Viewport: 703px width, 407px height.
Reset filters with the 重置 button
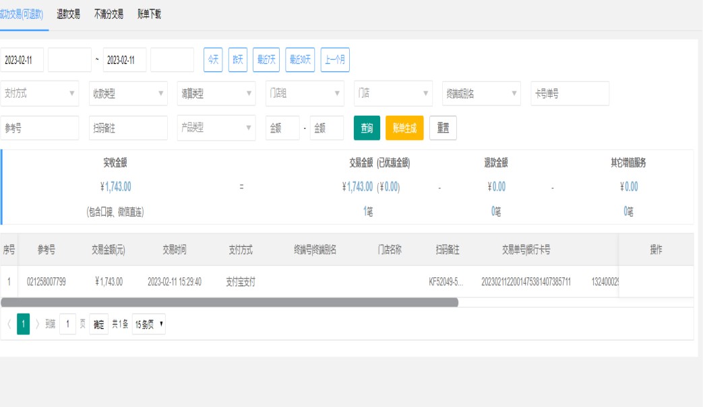[443, 128]
